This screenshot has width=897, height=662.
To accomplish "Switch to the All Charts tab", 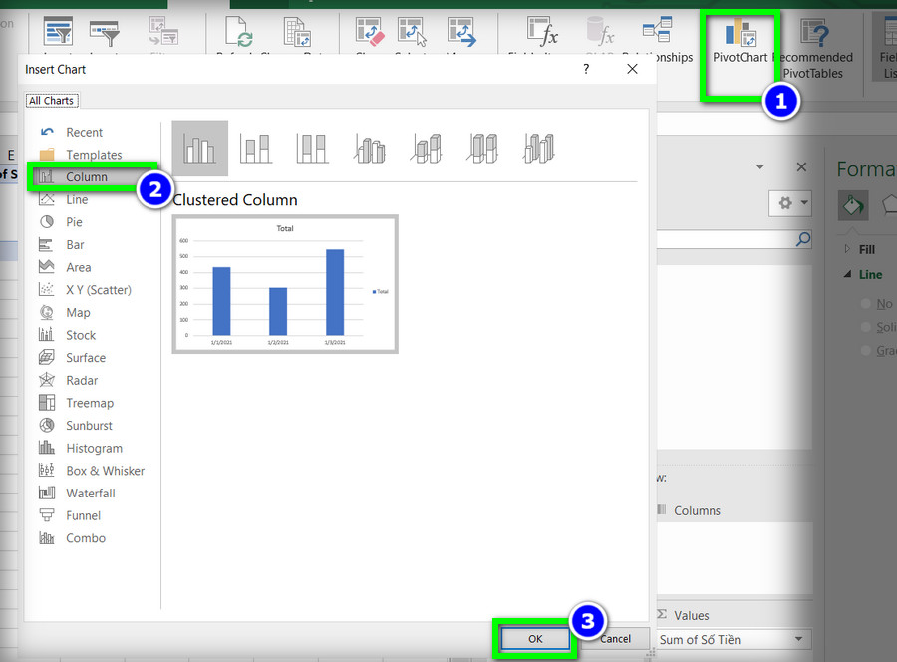I will 52,100.
